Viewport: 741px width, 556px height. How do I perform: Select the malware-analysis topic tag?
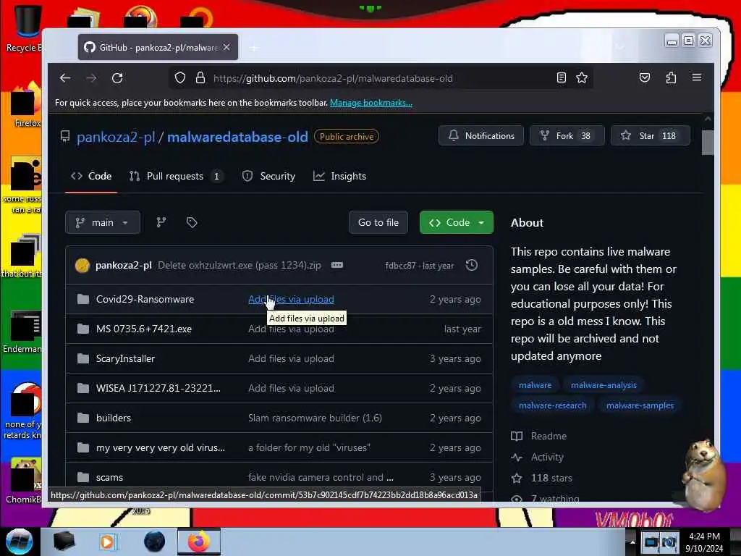(x=604, y=385)
